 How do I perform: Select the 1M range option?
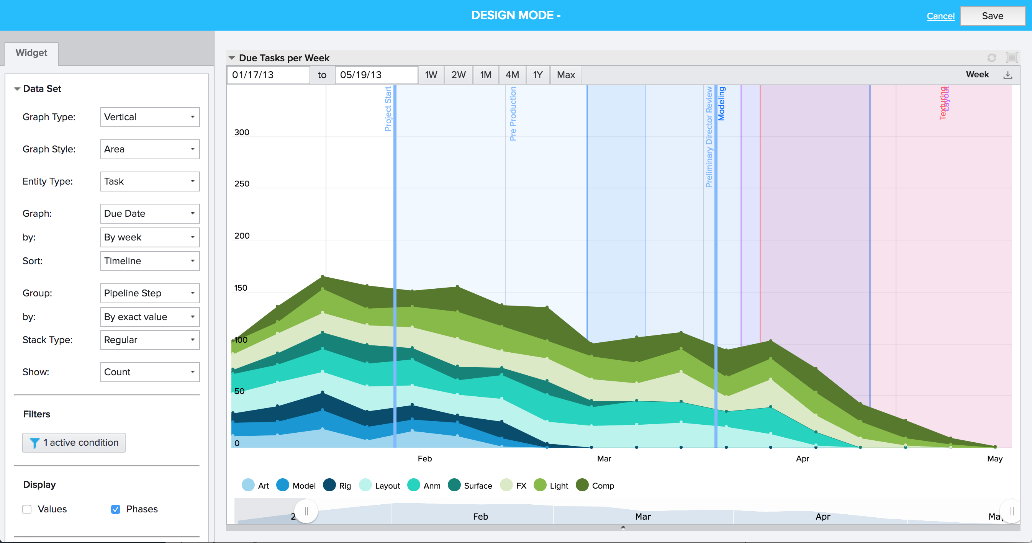point(486,75)
